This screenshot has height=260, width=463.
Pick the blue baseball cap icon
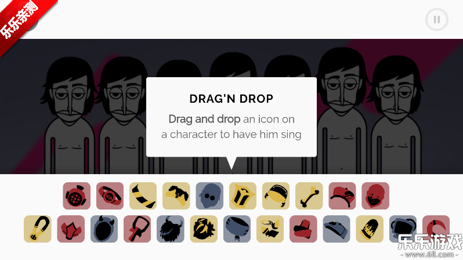point(337,229)
